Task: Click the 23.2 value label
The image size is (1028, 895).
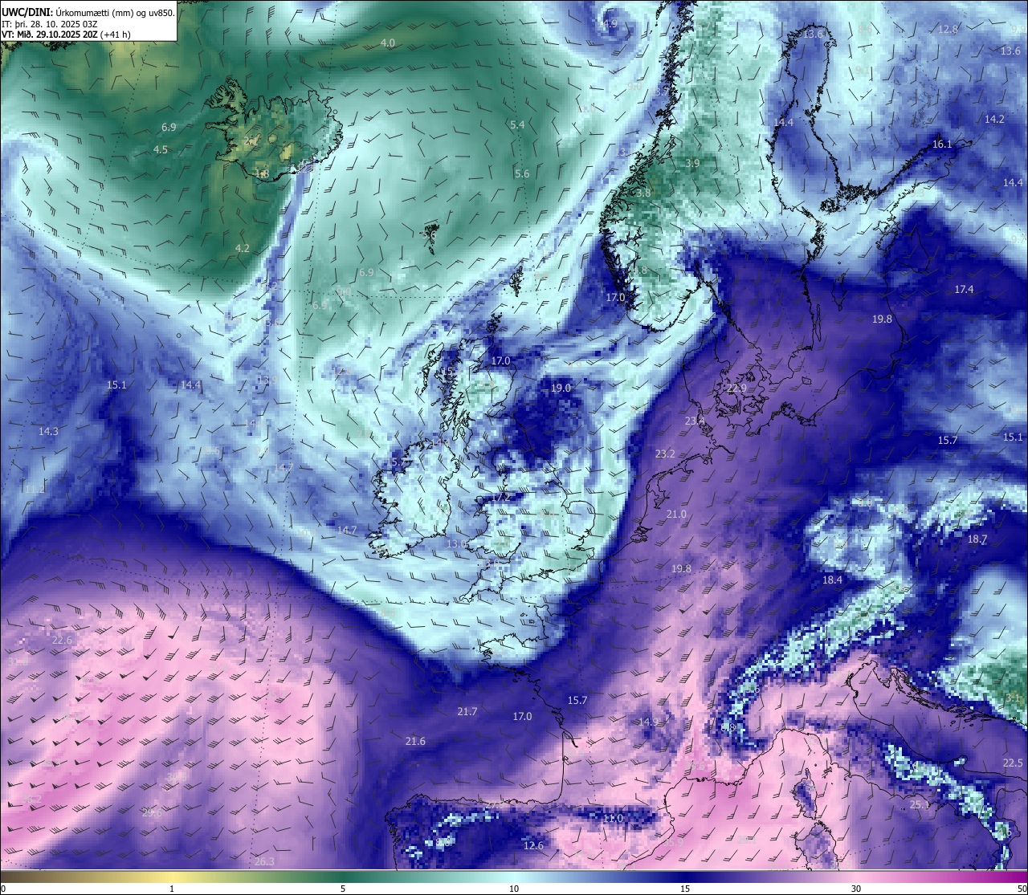Action: 665,454
